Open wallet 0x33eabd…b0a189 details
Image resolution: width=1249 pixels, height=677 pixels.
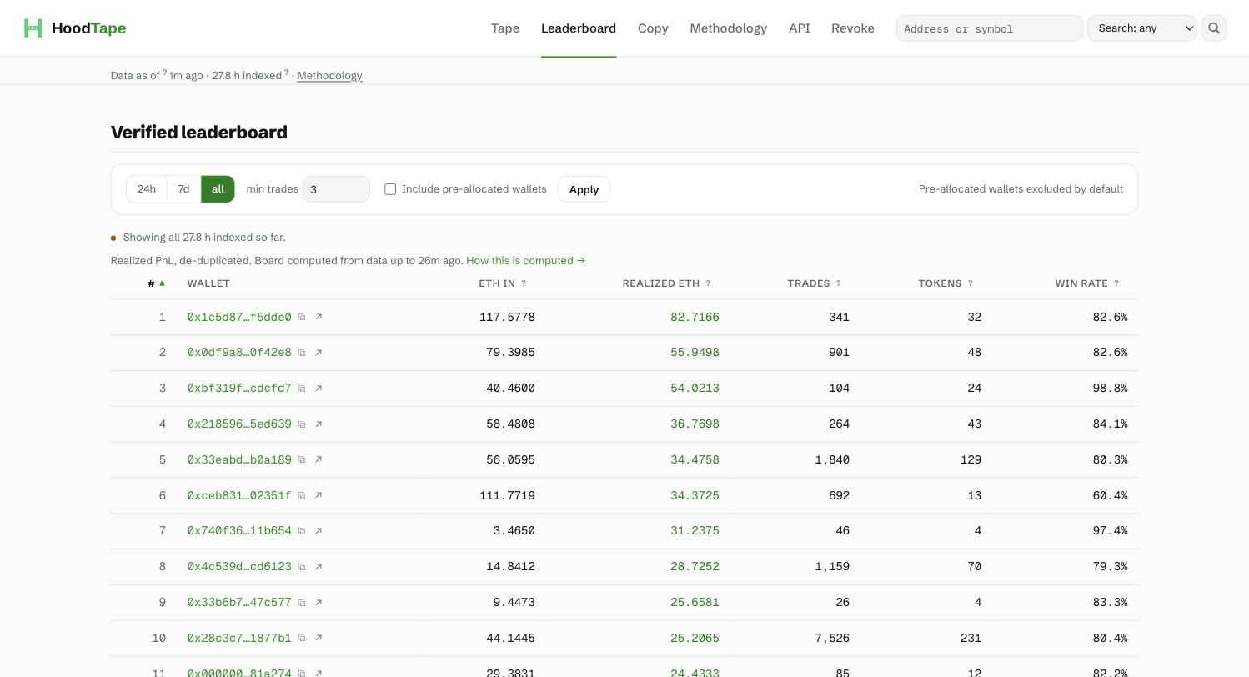239,460
